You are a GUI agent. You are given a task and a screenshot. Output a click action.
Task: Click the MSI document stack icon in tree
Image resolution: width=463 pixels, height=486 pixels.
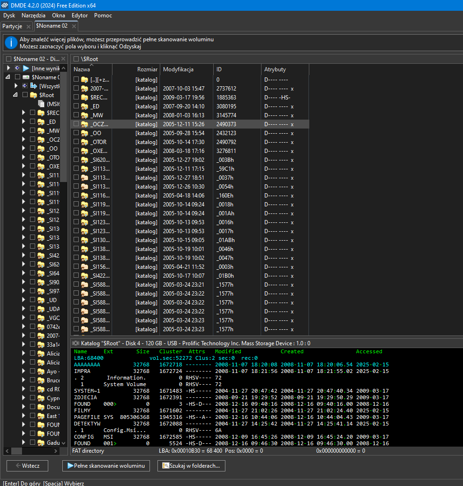click(x=41, y=104)
